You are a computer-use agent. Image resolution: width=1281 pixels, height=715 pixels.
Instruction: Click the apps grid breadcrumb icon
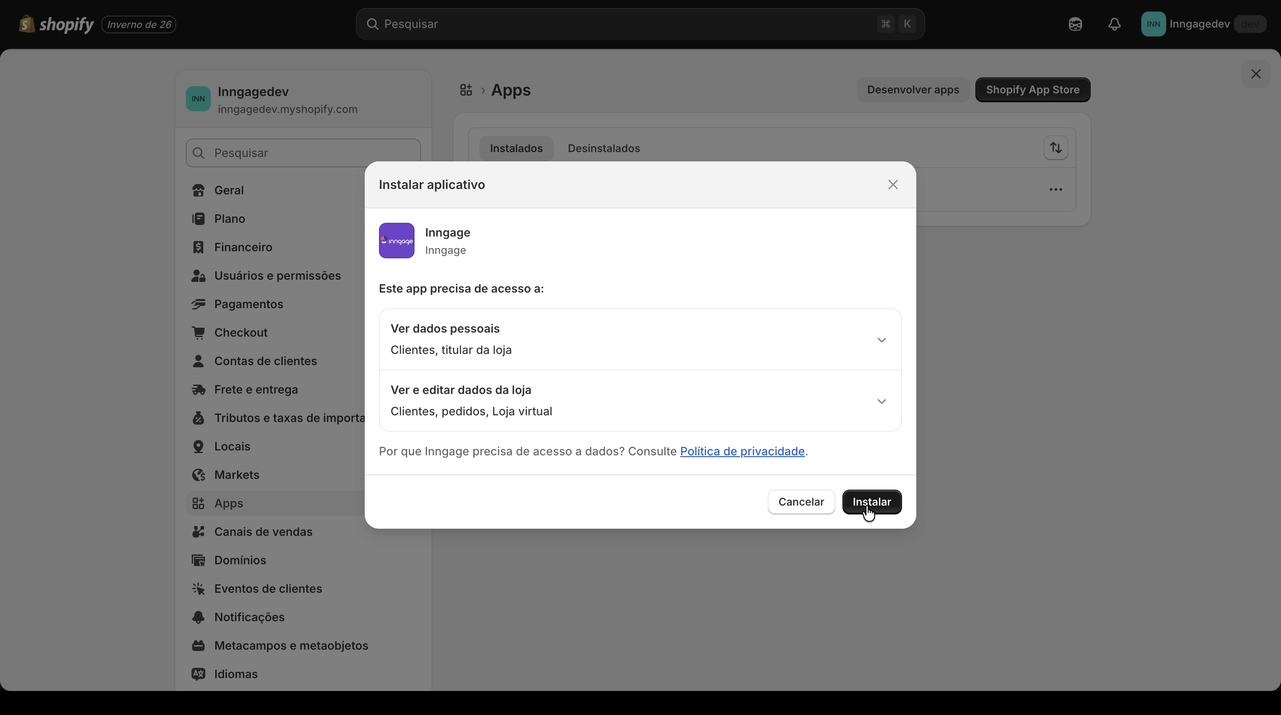click(x=465, y=90)
